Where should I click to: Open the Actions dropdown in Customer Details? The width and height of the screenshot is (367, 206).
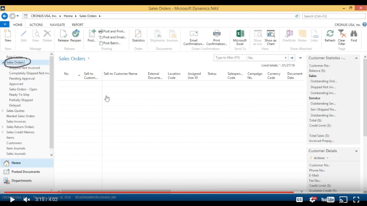pyautogui.click(x=321, y=158)
